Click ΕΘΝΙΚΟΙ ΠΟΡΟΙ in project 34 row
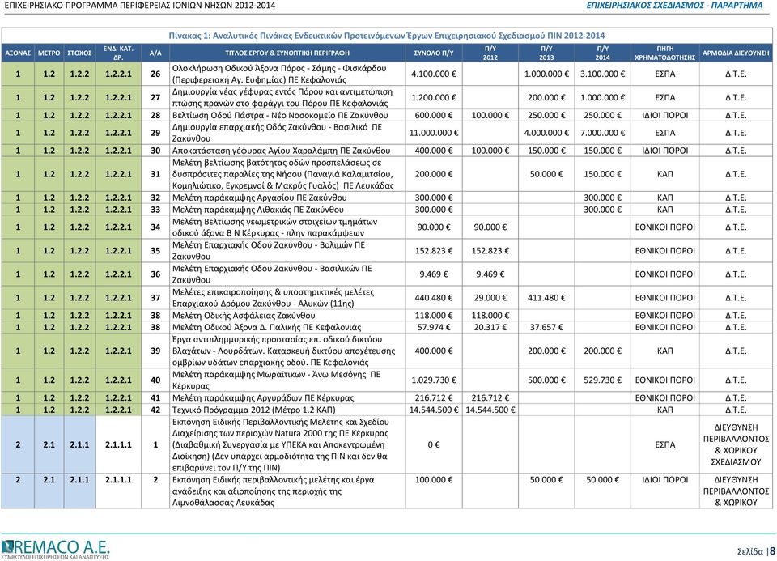Viewport: 777px width, 561px height. click(x=665, y=227)
